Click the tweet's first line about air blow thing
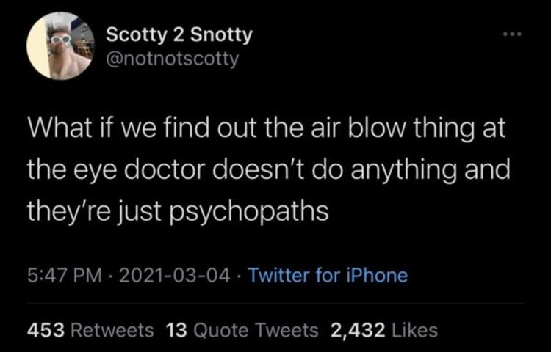 coord(267,128)
